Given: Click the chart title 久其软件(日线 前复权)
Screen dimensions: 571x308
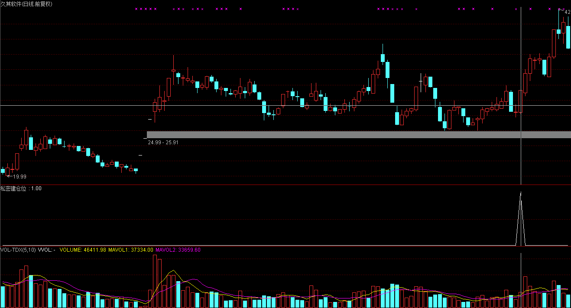Looking at the screenshot, I should tap(26, 4).
